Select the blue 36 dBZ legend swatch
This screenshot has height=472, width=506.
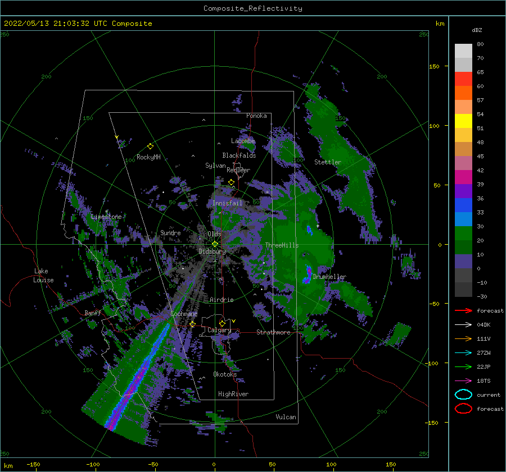[463, 205]
